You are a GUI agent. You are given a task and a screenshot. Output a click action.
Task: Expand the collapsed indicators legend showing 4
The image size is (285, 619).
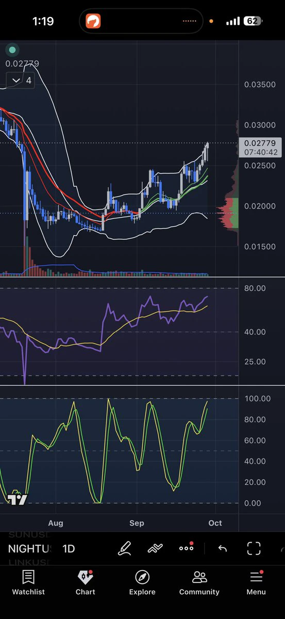coord(21,80)
